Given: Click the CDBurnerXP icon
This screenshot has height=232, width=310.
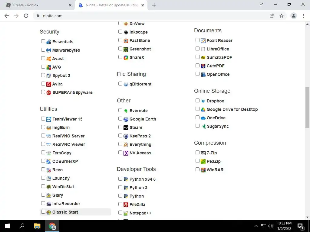Looking at the screenshot, I should tap(49, 162).
